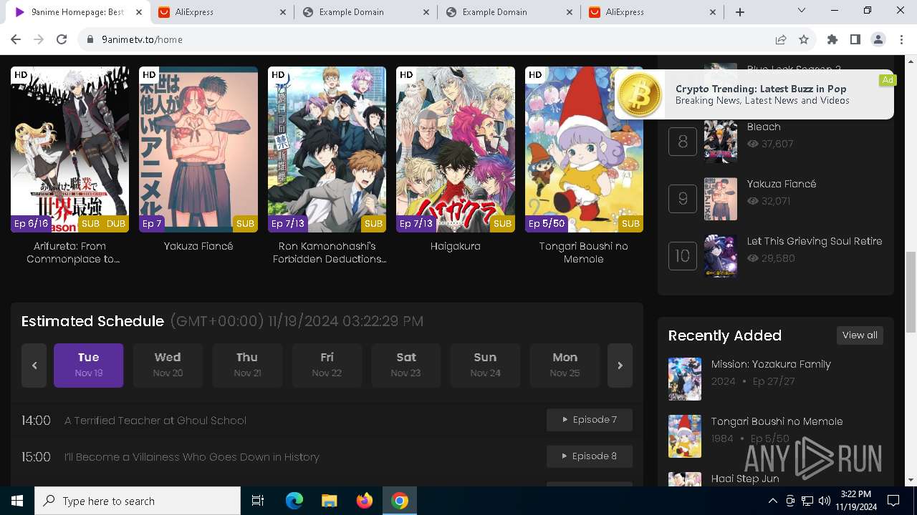Play Episode 7 of Terrified Teacher
The image size is (917, 515).
[x=590, y=420]
